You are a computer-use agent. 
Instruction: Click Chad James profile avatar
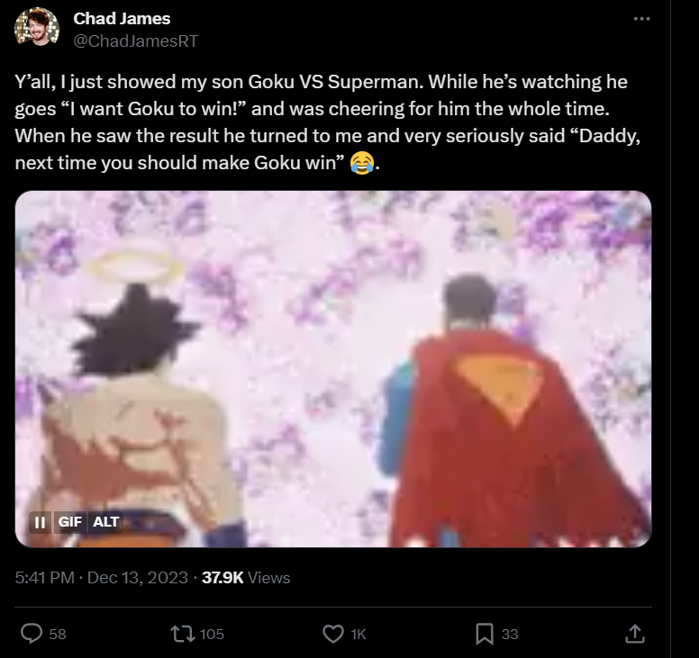[x=37, y=27]
